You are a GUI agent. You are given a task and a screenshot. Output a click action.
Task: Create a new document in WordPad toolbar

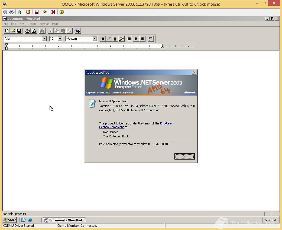tap(7, 31)
